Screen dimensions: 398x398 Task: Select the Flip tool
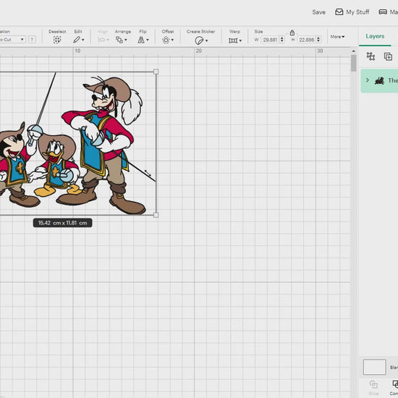click(x=141, y=40)
